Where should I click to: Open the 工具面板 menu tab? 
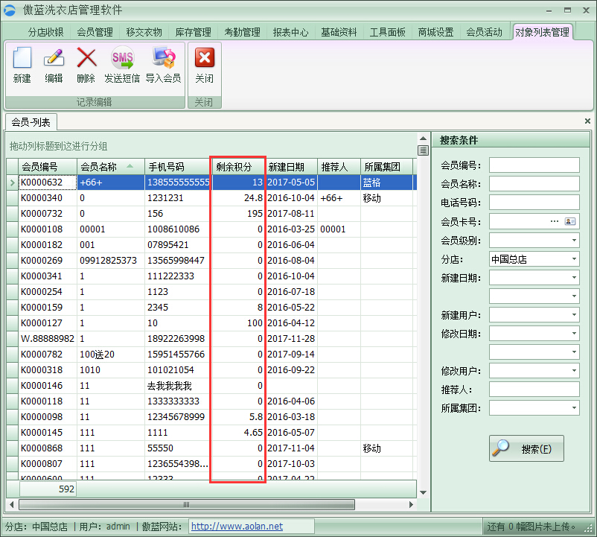tap(388, 32)
